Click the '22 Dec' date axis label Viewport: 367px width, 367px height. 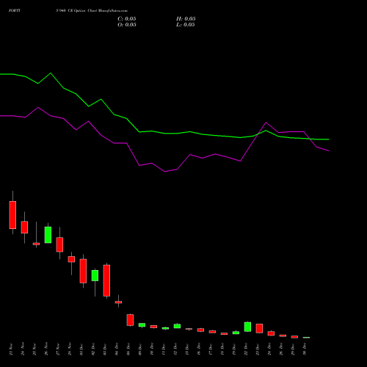tap(246, 349)
